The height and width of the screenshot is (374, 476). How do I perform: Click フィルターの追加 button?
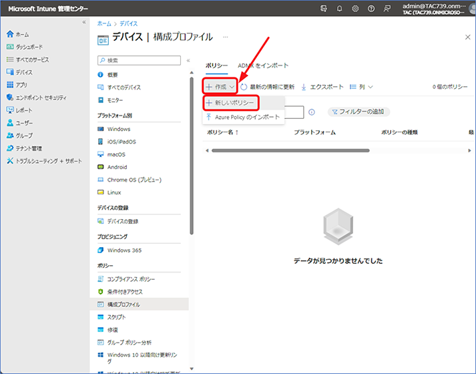[359, 112]
